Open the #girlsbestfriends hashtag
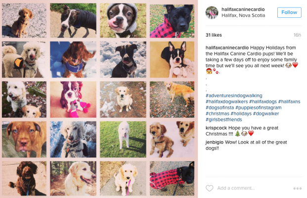The image size is (307, 198). pos(223,120)
